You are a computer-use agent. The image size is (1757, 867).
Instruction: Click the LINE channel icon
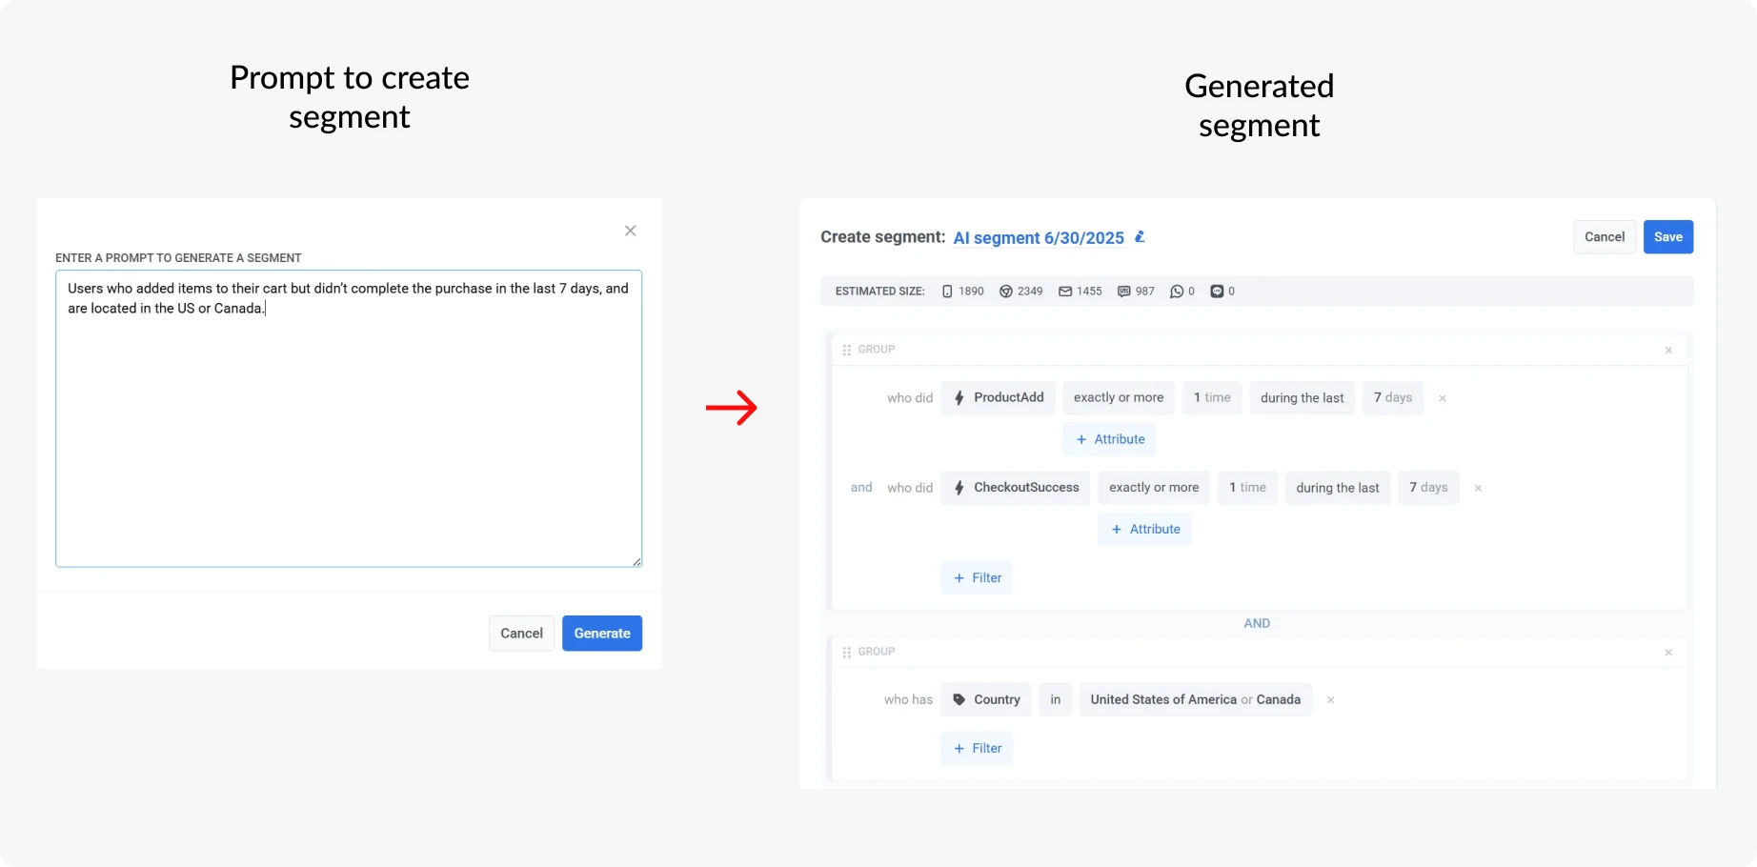pos(1218,291)
